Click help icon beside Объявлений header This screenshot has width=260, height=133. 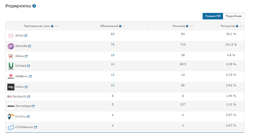point(120,26)
